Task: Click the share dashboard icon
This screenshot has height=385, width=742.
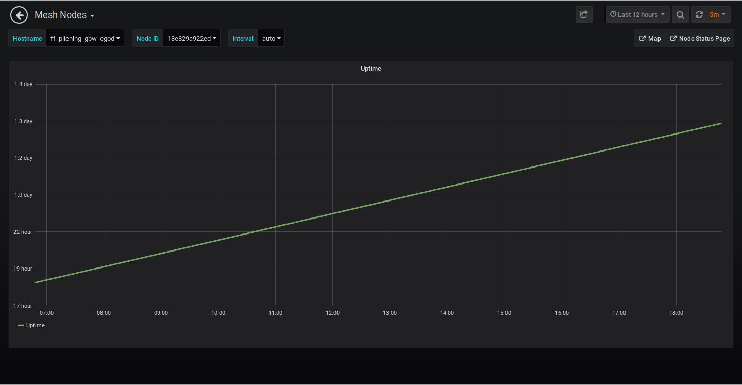Action: [x=584, y=14]
